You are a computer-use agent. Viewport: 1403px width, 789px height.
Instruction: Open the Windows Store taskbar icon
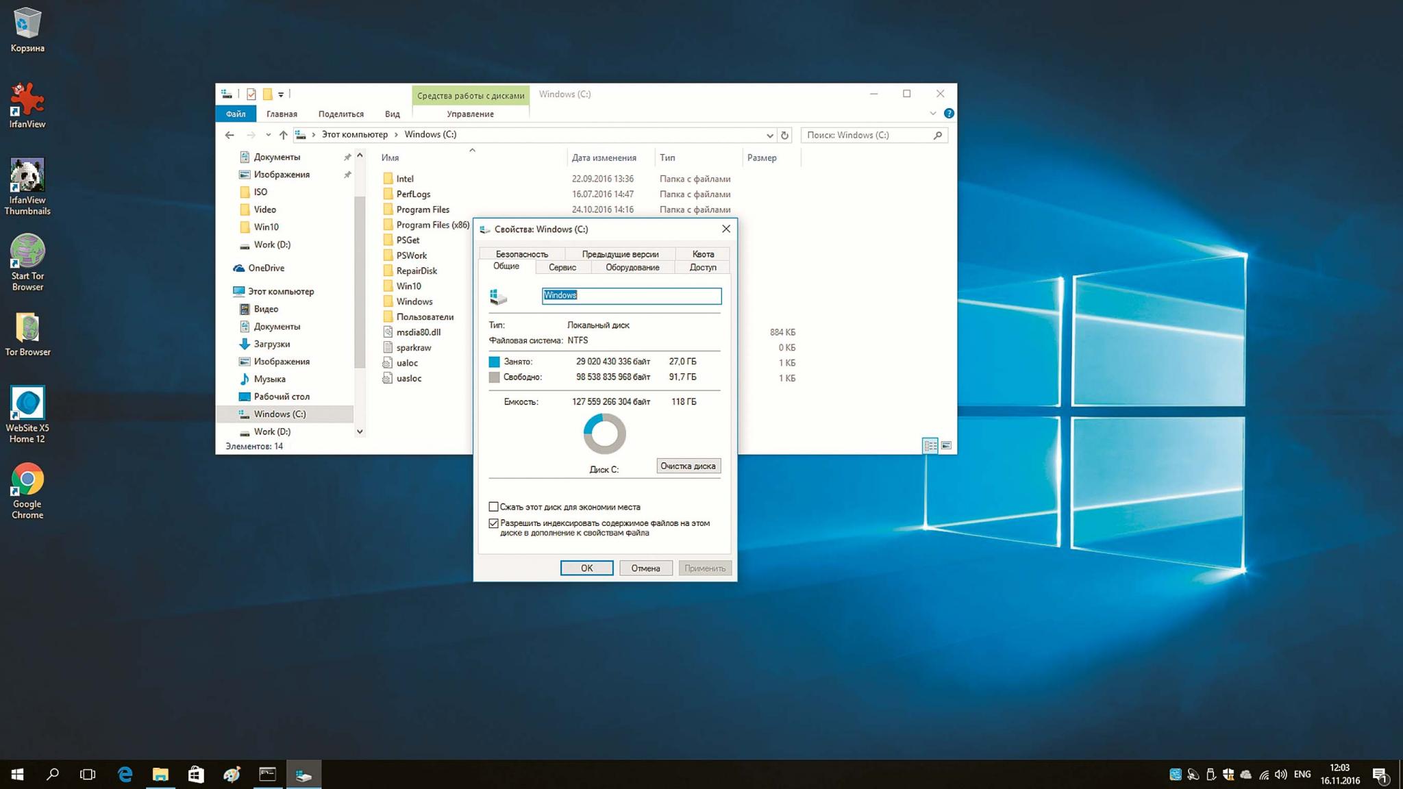(196, 775)
